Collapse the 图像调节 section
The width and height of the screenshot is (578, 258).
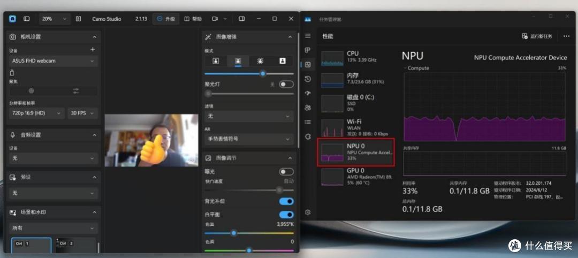[290, 158]
